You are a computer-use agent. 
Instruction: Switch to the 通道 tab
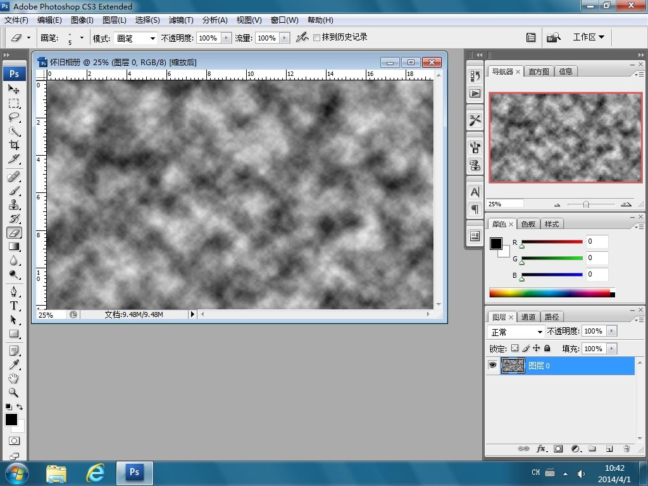(528, 317)
